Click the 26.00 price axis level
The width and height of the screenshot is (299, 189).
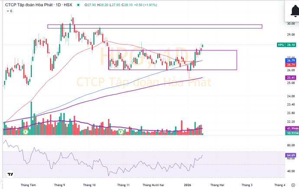click(x=291, y=70)
